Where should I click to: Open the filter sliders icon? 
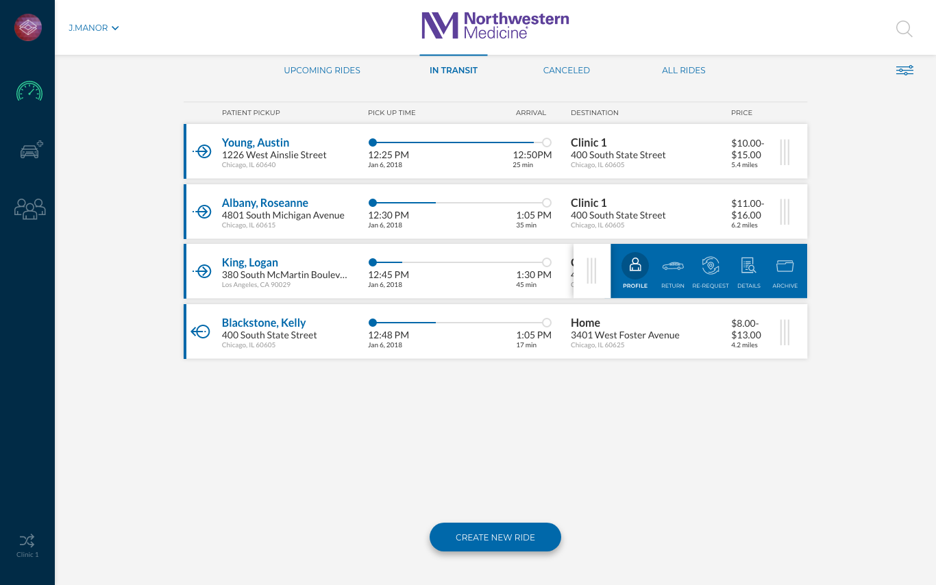904,71
